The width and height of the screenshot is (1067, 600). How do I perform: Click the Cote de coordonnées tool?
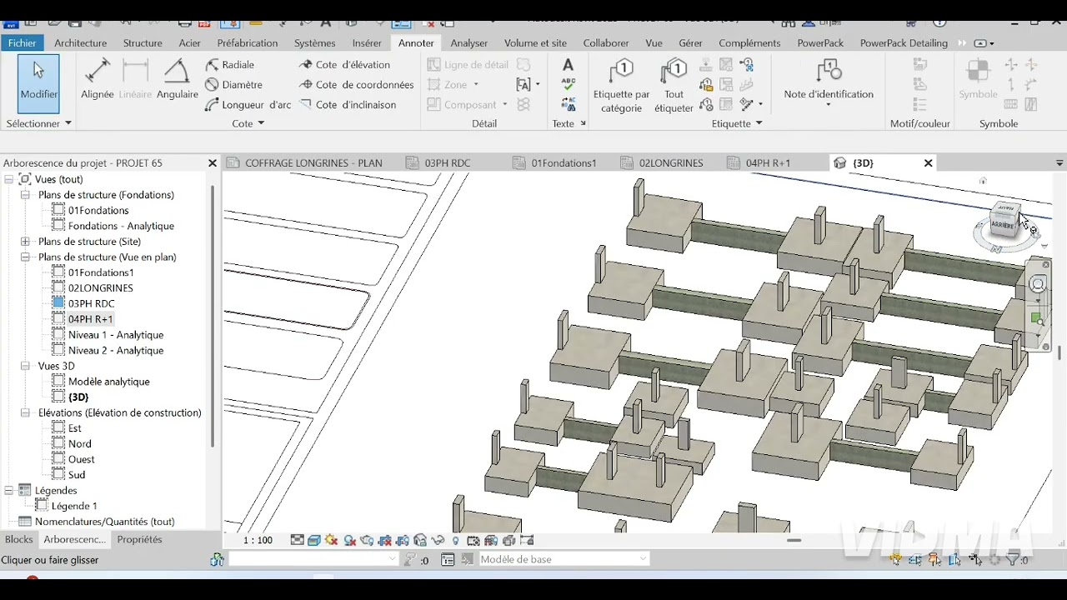356,84
